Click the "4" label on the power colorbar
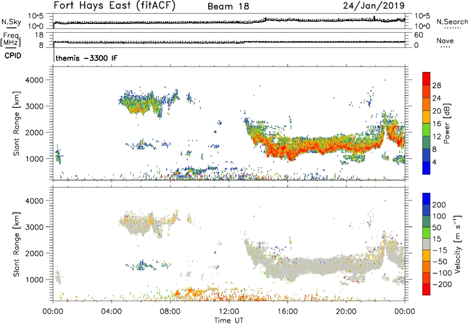Image resolution: width=468 pixels, height=324 pixels. [434, 162]
